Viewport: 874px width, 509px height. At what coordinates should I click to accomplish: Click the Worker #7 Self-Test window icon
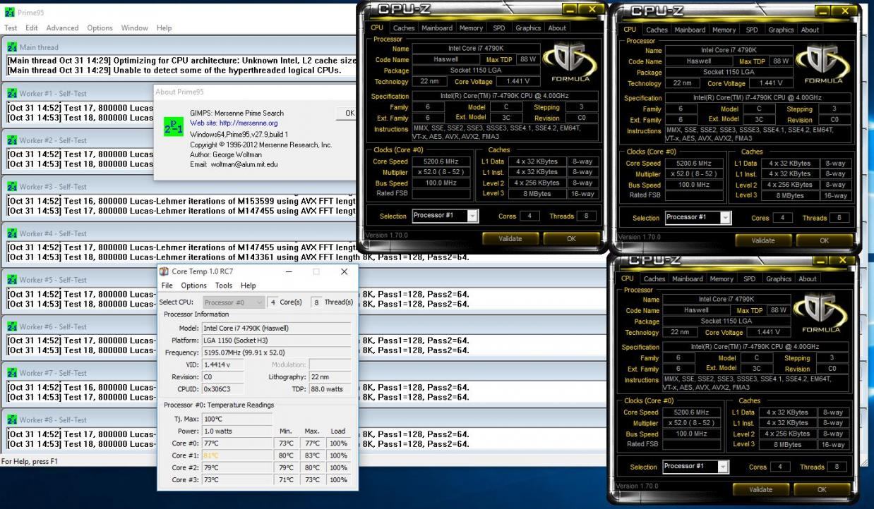[12, 373]
